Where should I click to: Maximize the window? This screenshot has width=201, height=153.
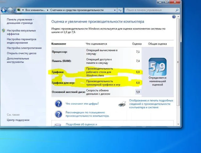(166, 2)
